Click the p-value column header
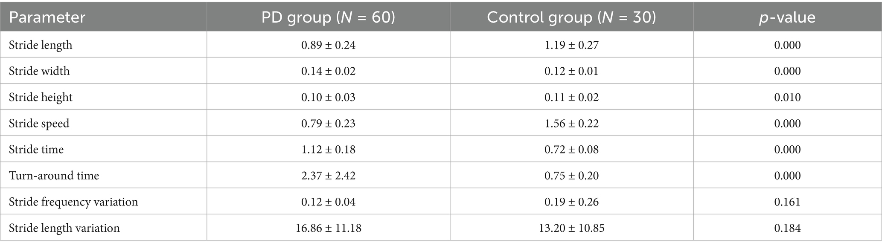Screen dimensions: 882x248 (787, 17)
